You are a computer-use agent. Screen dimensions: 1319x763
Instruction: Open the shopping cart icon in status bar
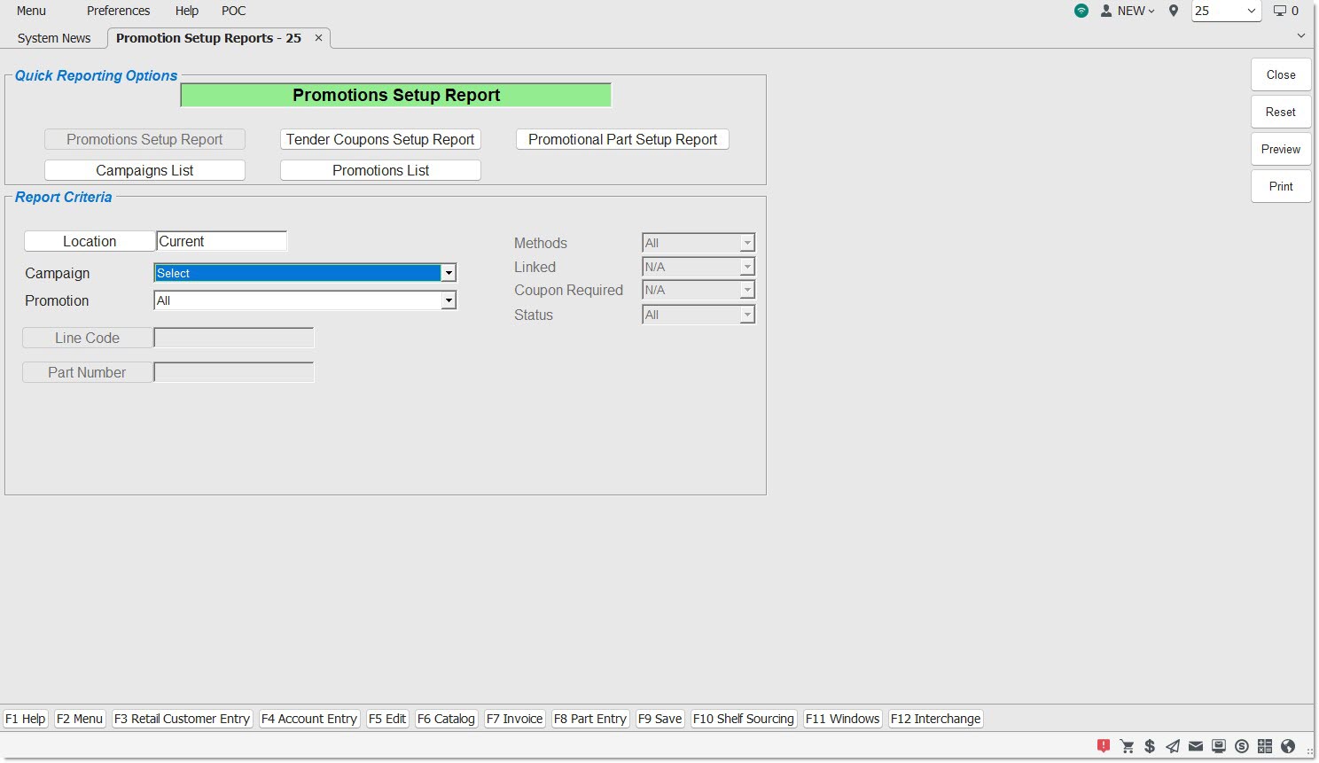(x=1127, y=746)
